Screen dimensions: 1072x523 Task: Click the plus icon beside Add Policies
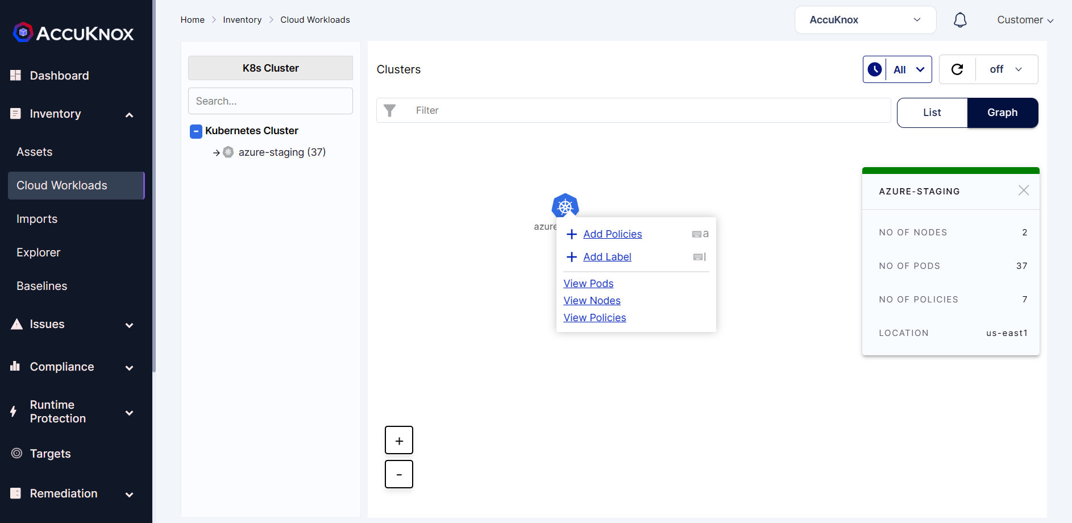click(572, 234)
